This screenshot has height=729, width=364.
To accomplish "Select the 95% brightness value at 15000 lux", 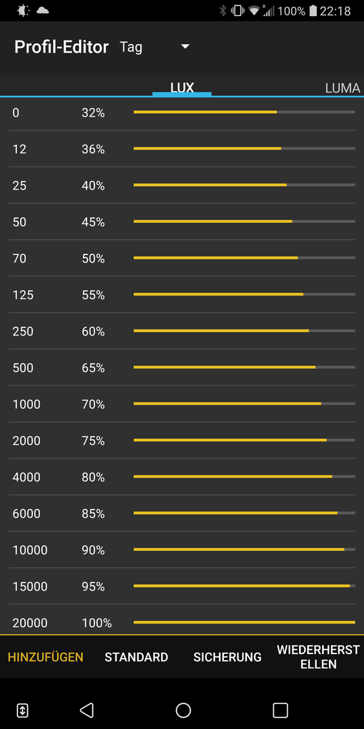I will 93,587.
